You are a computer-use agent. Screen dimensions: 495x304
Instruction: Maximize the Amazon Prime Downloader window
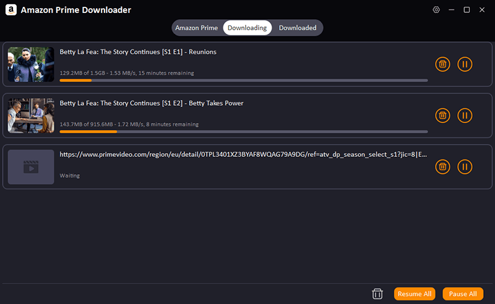[467, 10]
